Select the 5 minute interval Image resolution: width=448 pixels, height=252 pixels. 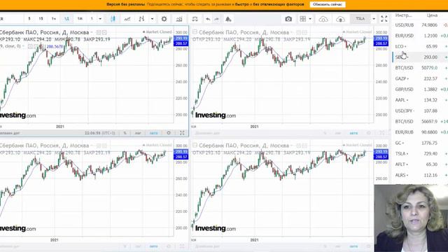click(x=29, y=19)
